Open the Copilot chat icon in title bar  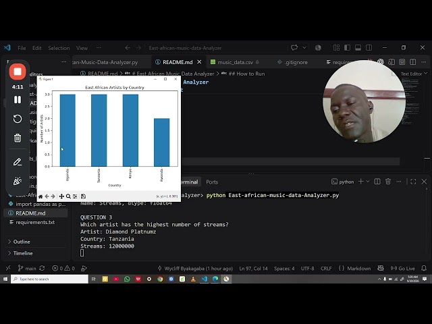pos(294,48)
